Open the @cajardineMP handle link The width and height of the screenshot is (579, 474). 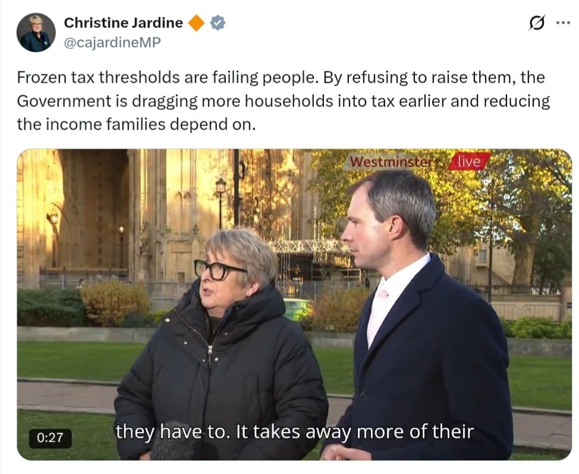coord(112,42)
